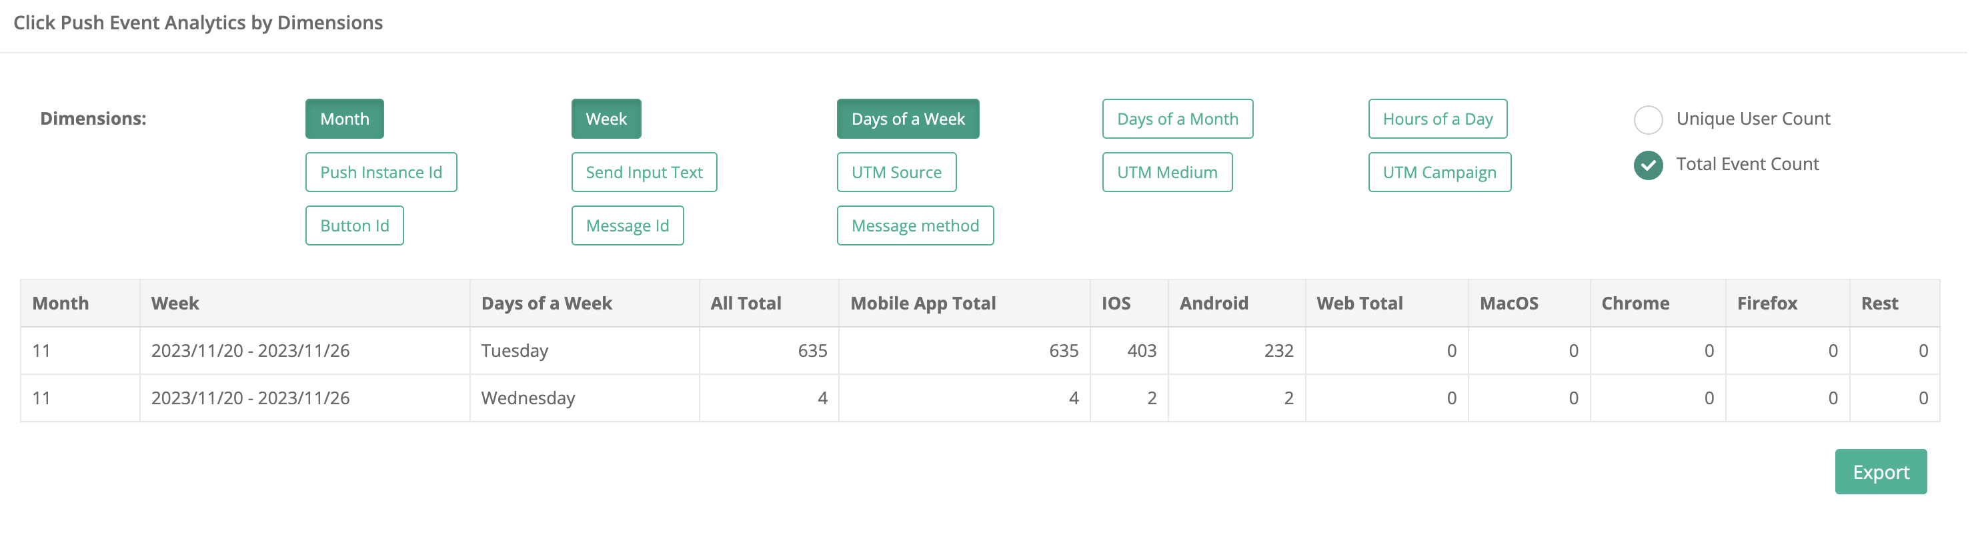Screen dimensions: 1970x539
Task: Click the All Total column header
Action: pos(746,304)
